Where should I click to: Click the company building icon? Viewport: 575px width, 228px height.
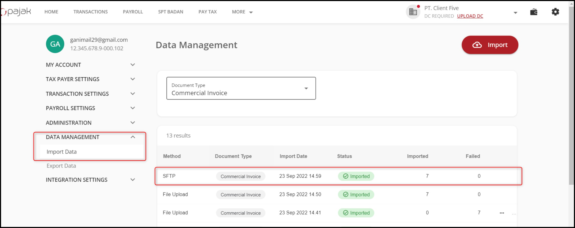(x=413, y=12)
